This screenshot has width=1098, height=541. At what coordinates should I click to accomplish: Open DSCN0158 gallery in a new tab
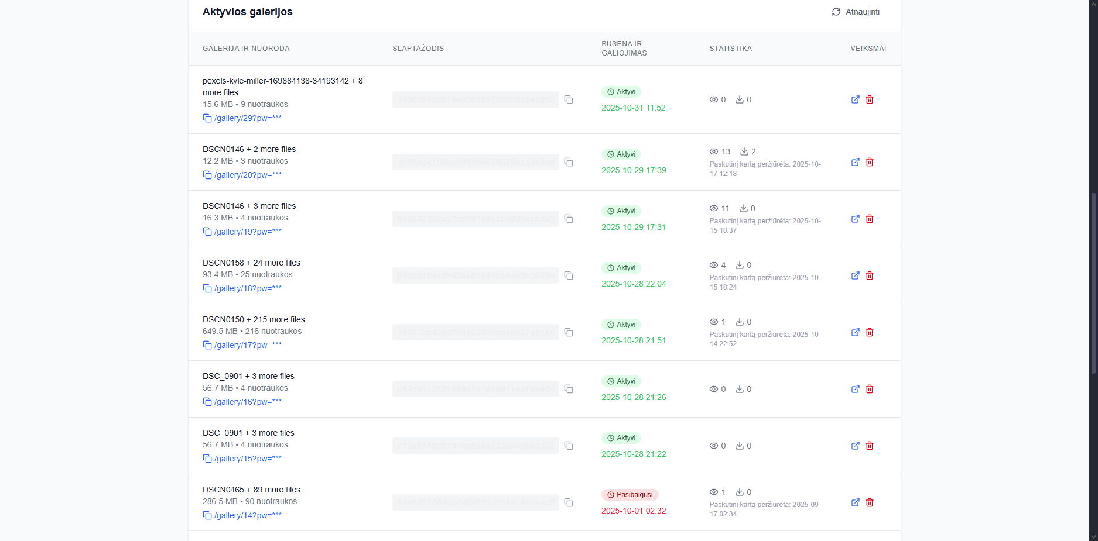click(x=855, y=275)
